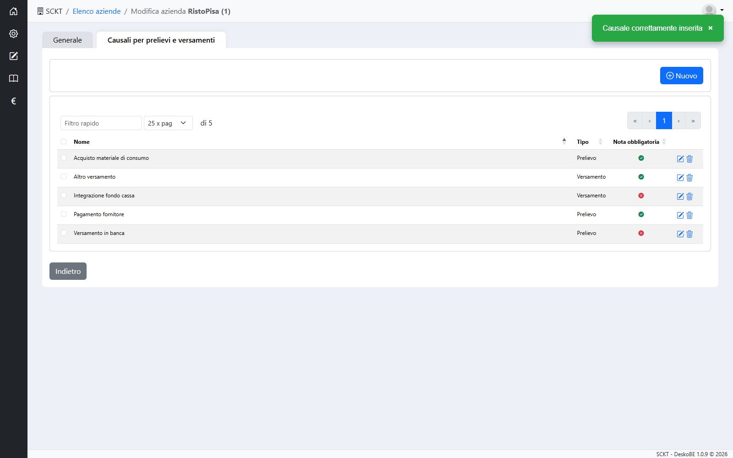Delete the Altro versamento row
Screen dimensions: 733x458
[x=689, y=178]
